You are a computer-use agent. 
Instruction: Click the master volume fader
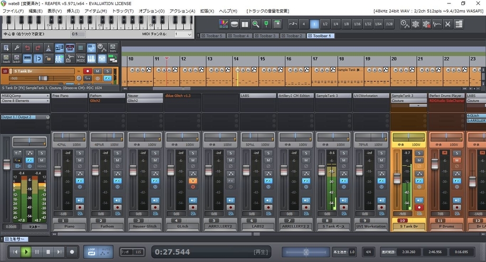click(7, 164)
